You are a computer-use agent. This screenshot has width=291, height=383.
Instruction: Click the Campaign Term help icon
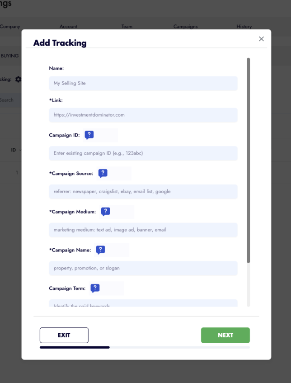click(x=95, y=288)
